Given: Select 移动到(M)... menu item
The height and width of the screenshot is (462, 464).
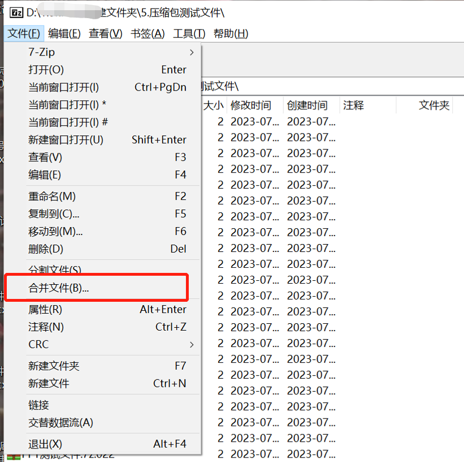Looking at the screenshot, I should 103,232.
